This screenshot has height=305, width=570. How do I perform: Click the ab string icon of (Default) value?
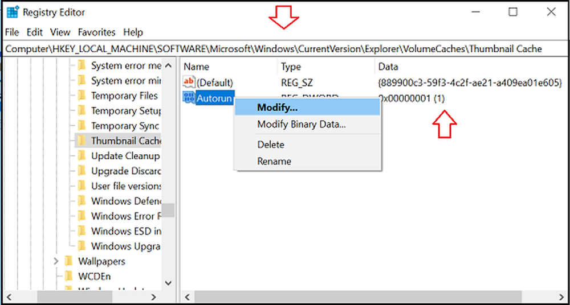tap(189, 82)
